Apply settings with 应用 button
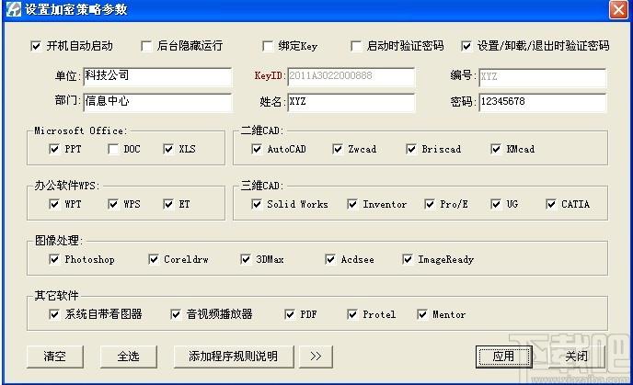This screenshot has height=385, width=633. pyautogui.click(x=504, y=357)
